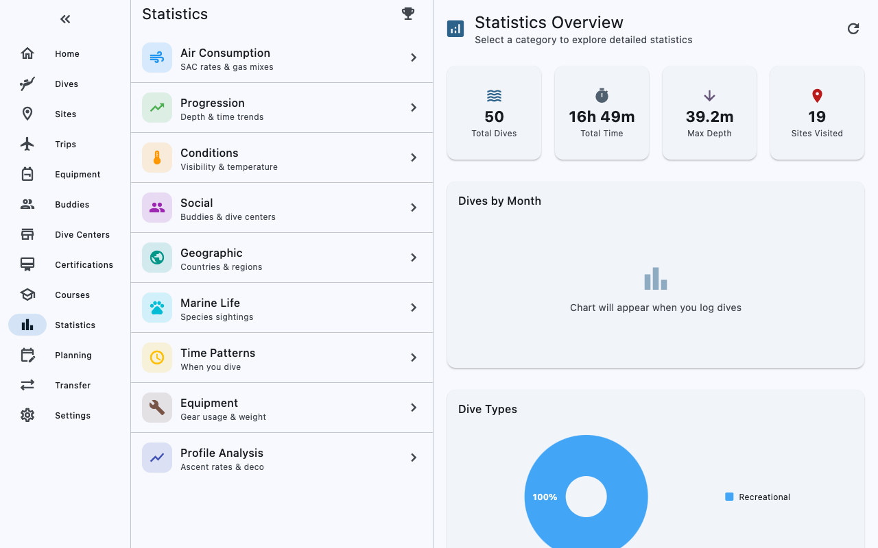The image size is (878, 548).
Task: Click the Equipment bag icon
Action: (x=27, y=174)
